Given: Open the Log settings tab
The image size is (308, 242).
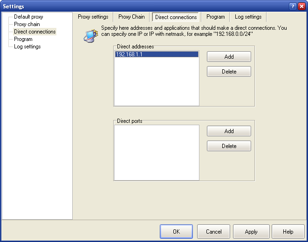Looking at the screenshot, I should pos(248,17).
